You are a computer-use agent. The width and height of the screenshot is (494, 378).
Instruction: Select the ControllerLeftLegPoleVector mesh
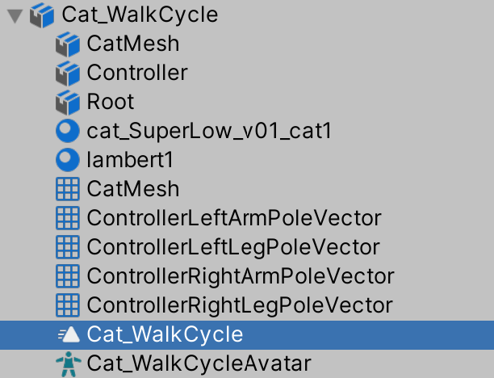click(x=233, y=247)
